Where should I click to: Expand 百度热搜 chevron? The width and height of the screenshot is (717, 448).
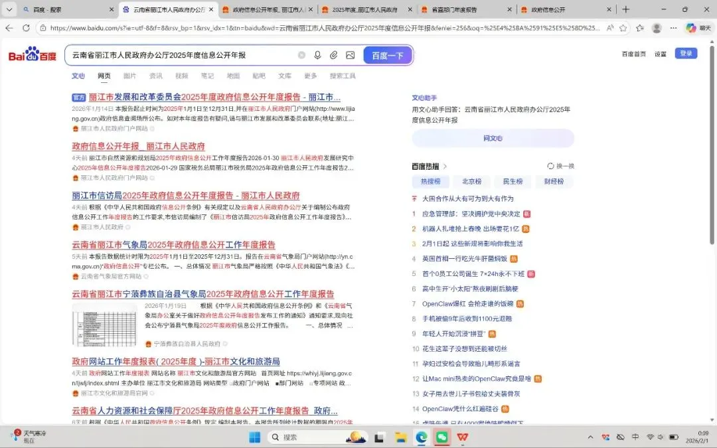tap(445, 167)
